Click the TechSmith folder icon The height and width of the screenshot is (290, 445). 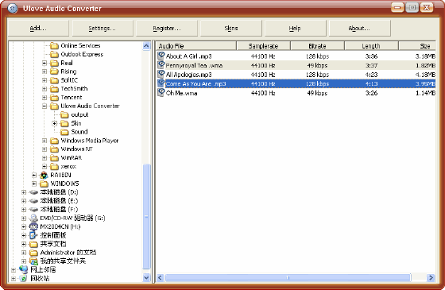(x=54, y=89)
